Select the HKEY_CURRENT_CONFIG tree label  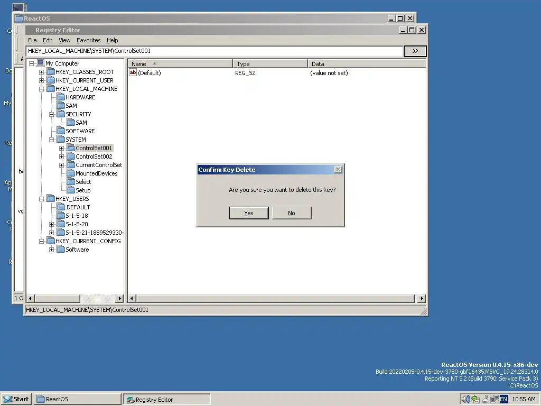(88, 241)
